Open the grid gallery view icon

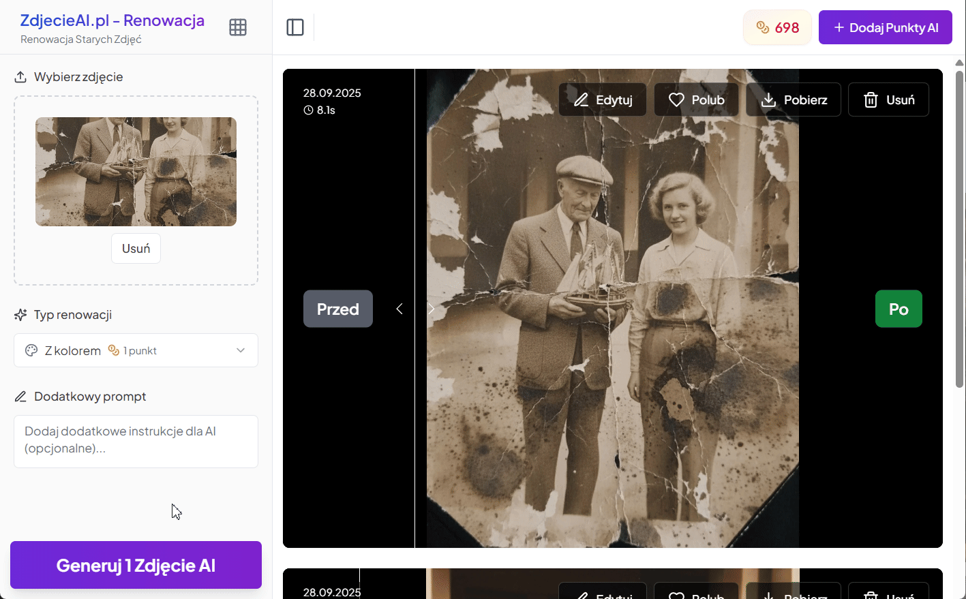(238, 27)
